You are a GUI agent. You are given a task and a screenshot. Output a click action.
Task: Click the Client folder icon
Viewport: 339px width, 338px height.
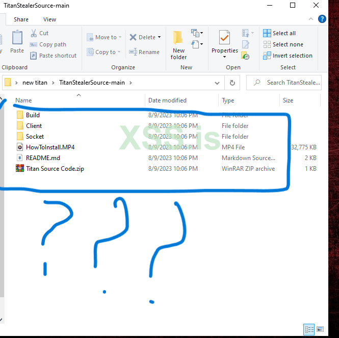20,125
